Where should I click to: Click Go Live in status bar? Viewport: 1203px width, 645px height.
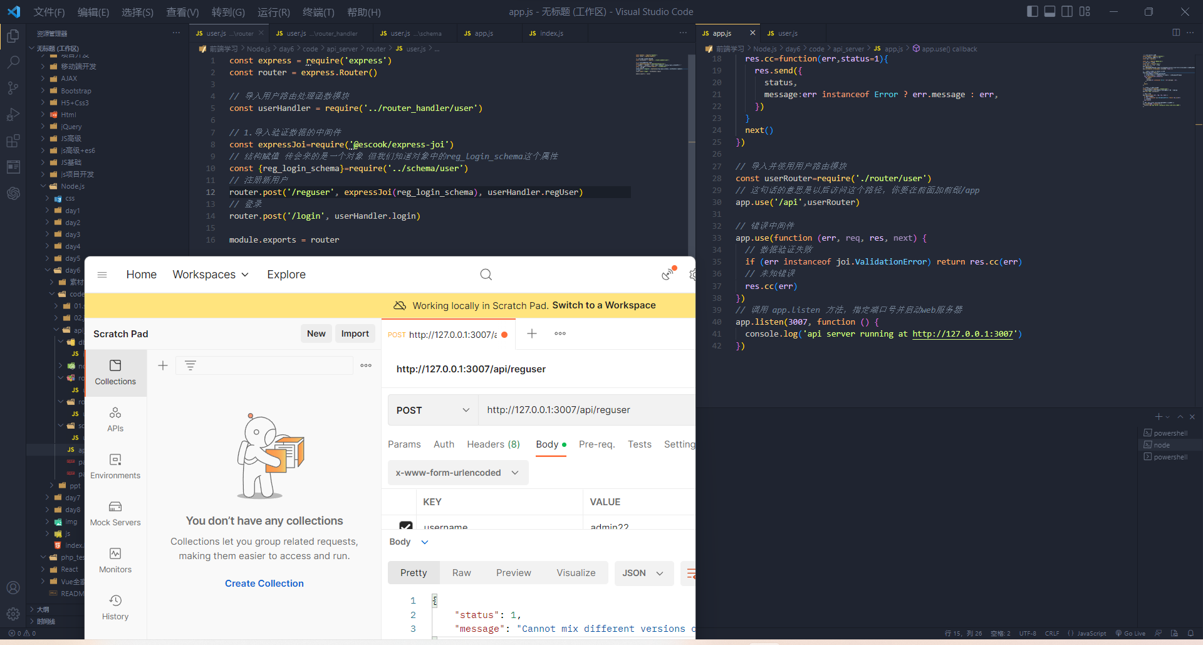(x=1130, y=633)
